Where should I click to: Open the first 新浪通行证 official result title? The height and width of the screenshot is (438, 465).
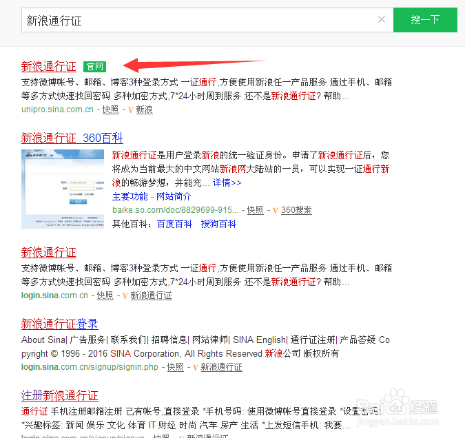click(49, 66)
